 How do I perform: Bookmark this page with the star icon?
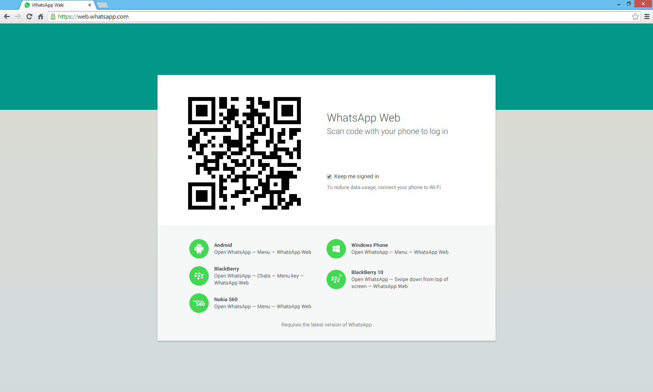point(635,16)
